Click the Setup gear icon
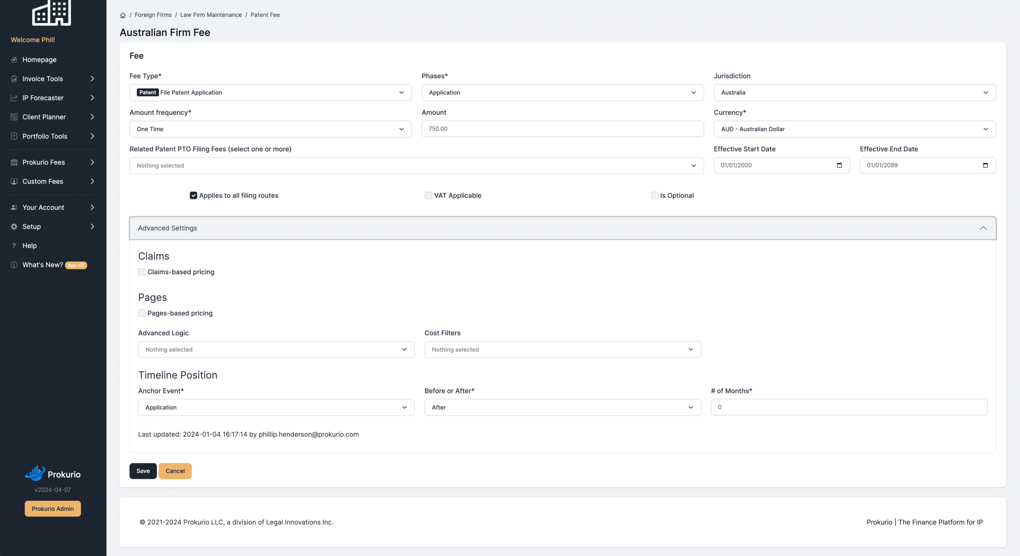This screenshot has height=556, width=1020. click(x=14, y=227)
